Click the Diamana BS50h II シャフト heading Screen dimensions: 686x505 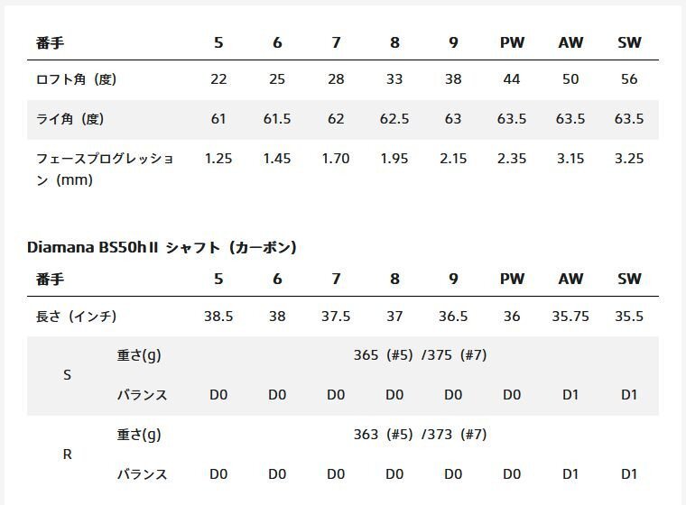162,246
